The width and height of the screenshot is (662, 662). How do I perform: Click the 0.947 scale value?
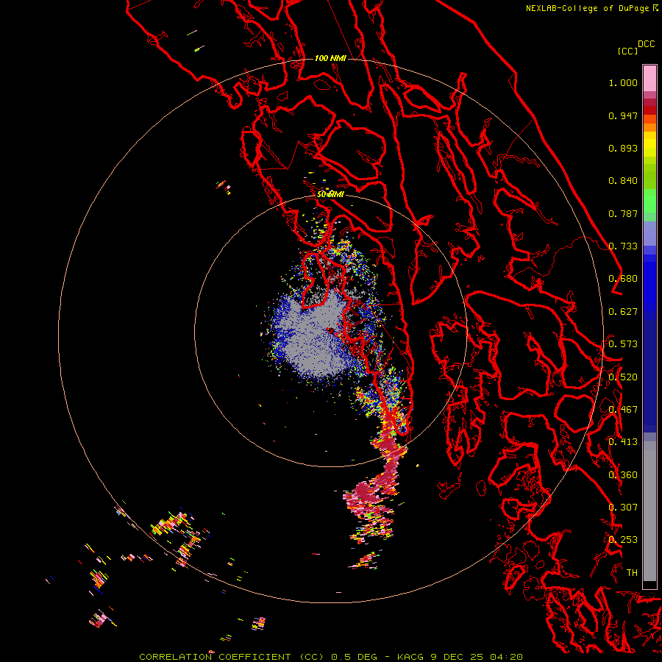(623, 115)
